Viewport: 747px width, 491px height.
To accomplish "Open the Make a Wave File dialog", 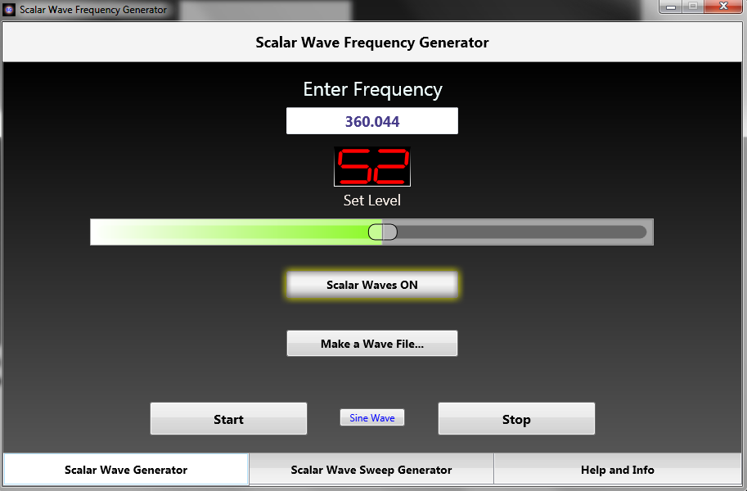I will 371,343.
